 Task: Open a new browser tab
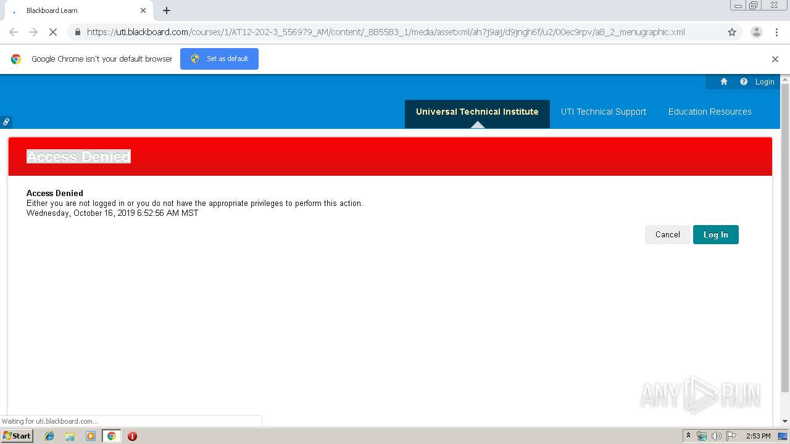pos(167,10)
